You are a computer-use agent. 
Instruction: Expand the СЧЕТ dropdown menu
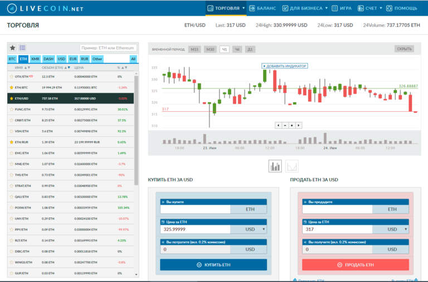[x=370, y=8]
